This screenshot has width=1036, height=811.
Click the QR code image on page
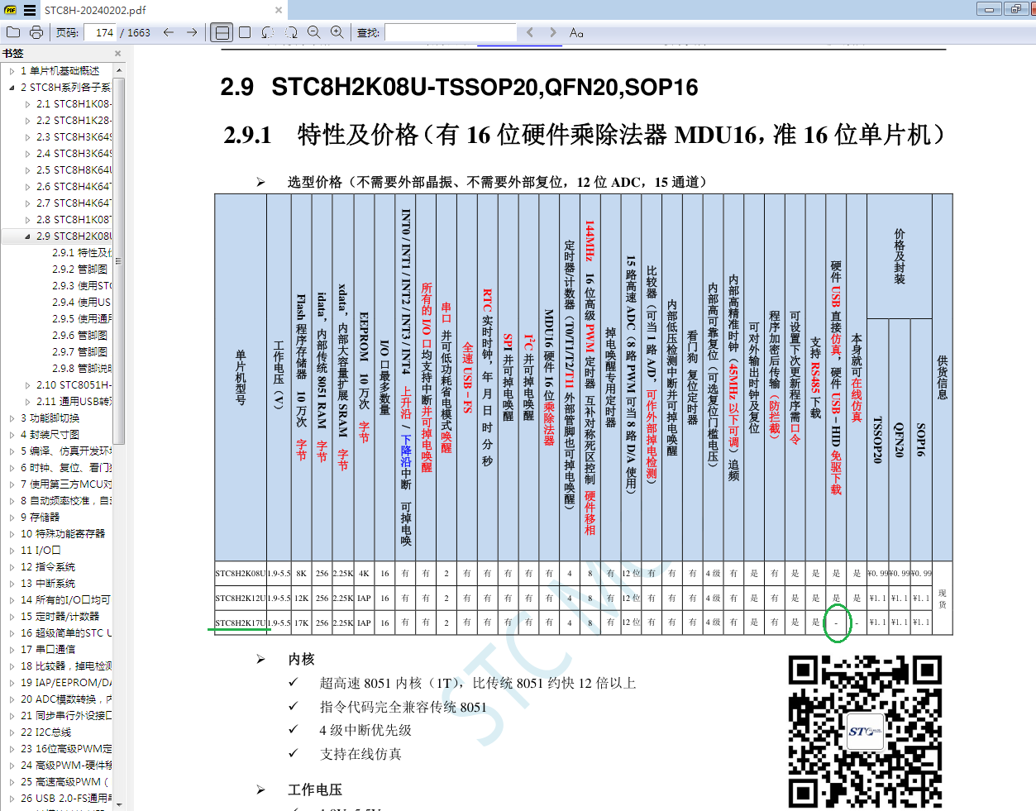pos(865,732)
